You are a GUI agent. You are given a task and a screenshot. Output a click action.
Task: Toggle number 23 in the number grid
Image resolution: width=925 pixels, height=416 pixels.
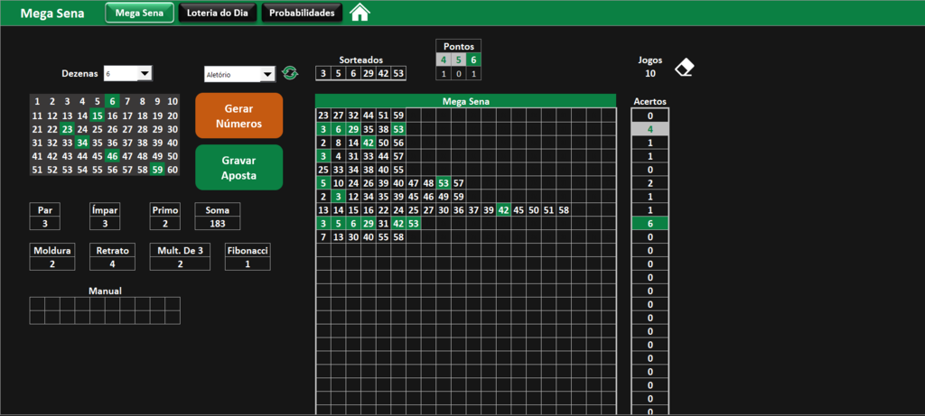pos(67,129)
